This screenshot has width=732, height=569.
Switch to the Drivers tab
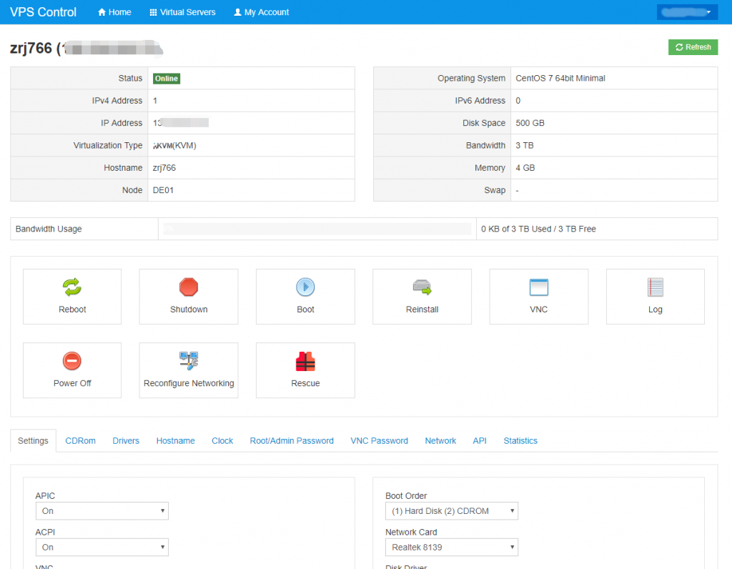[126, 440]
